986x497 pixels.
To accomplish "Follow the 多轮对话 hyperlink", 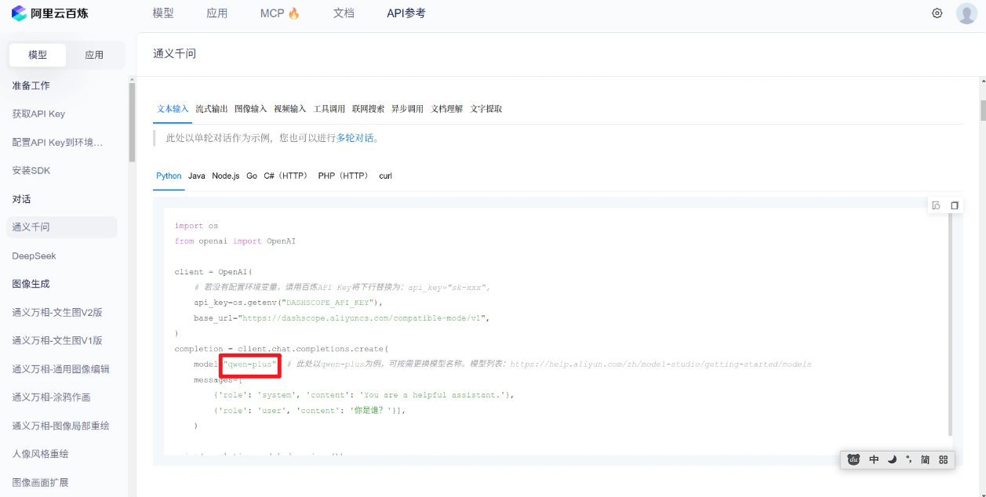I will coord(355,138).
